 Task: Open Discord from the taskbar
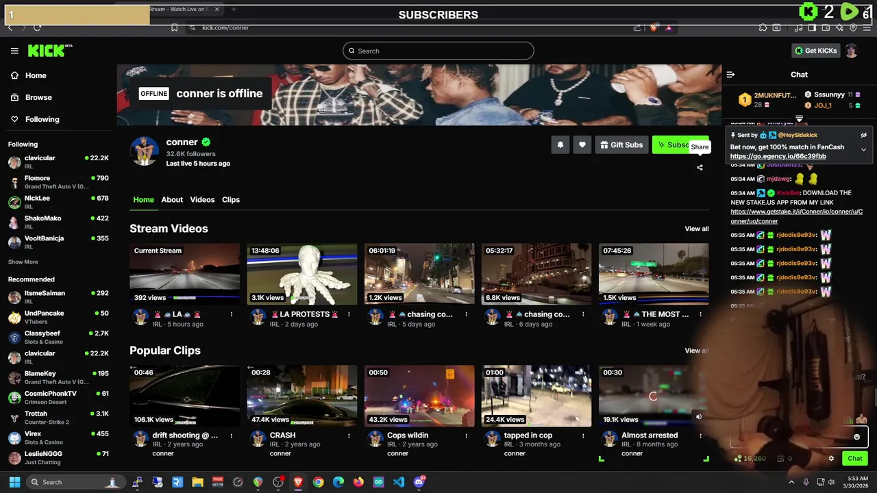click(419, 482)
